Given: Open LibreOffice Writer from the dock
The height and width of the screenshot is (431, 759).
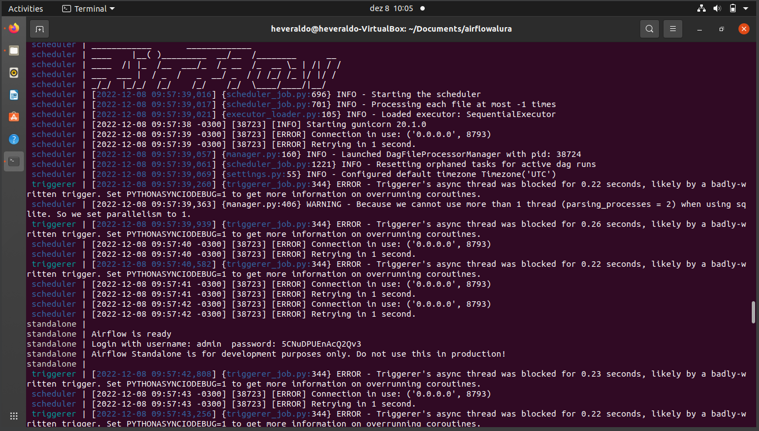Looking at the screenshot, I should point(14,95).
